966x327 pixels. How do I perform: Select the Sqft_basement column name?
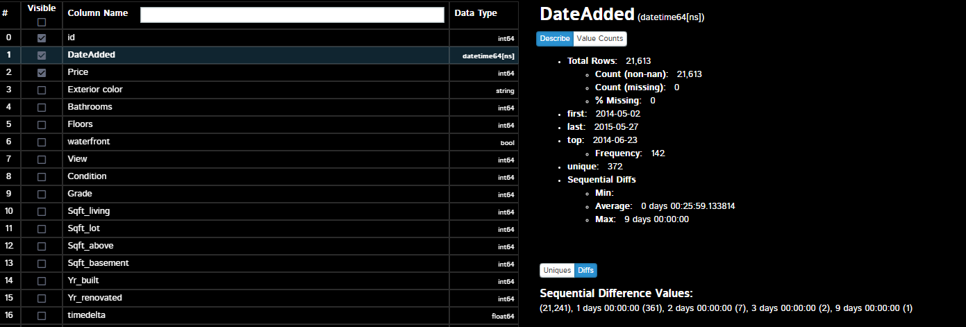tap(98, 263)
